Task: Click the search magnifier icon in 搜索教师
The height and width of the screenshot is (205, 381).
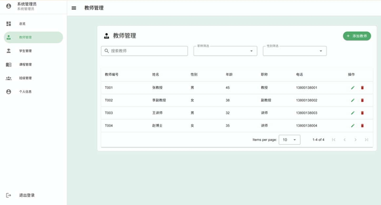Action: tap(106, 51)
